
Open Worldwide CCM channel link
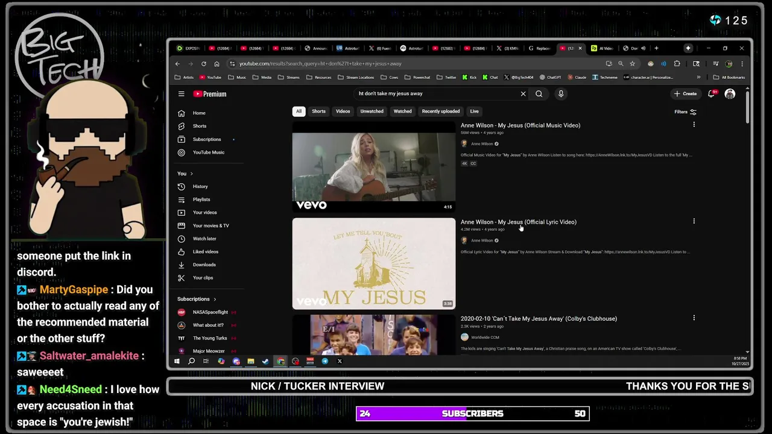point(485,338)
